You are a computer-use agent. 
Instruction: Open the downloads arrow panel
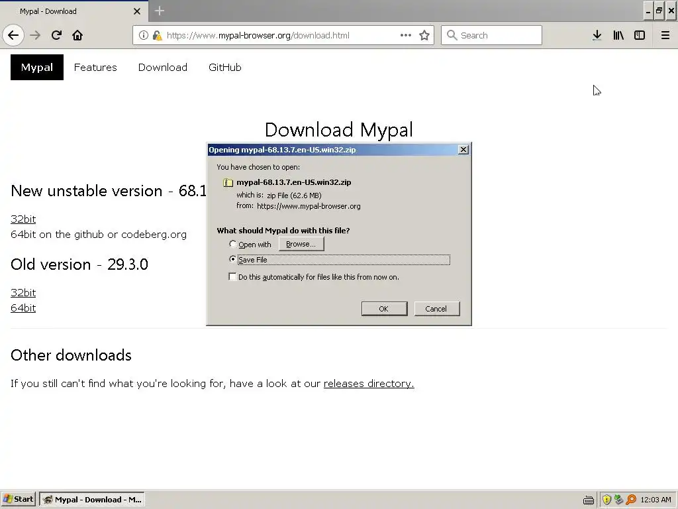point(597,35)
